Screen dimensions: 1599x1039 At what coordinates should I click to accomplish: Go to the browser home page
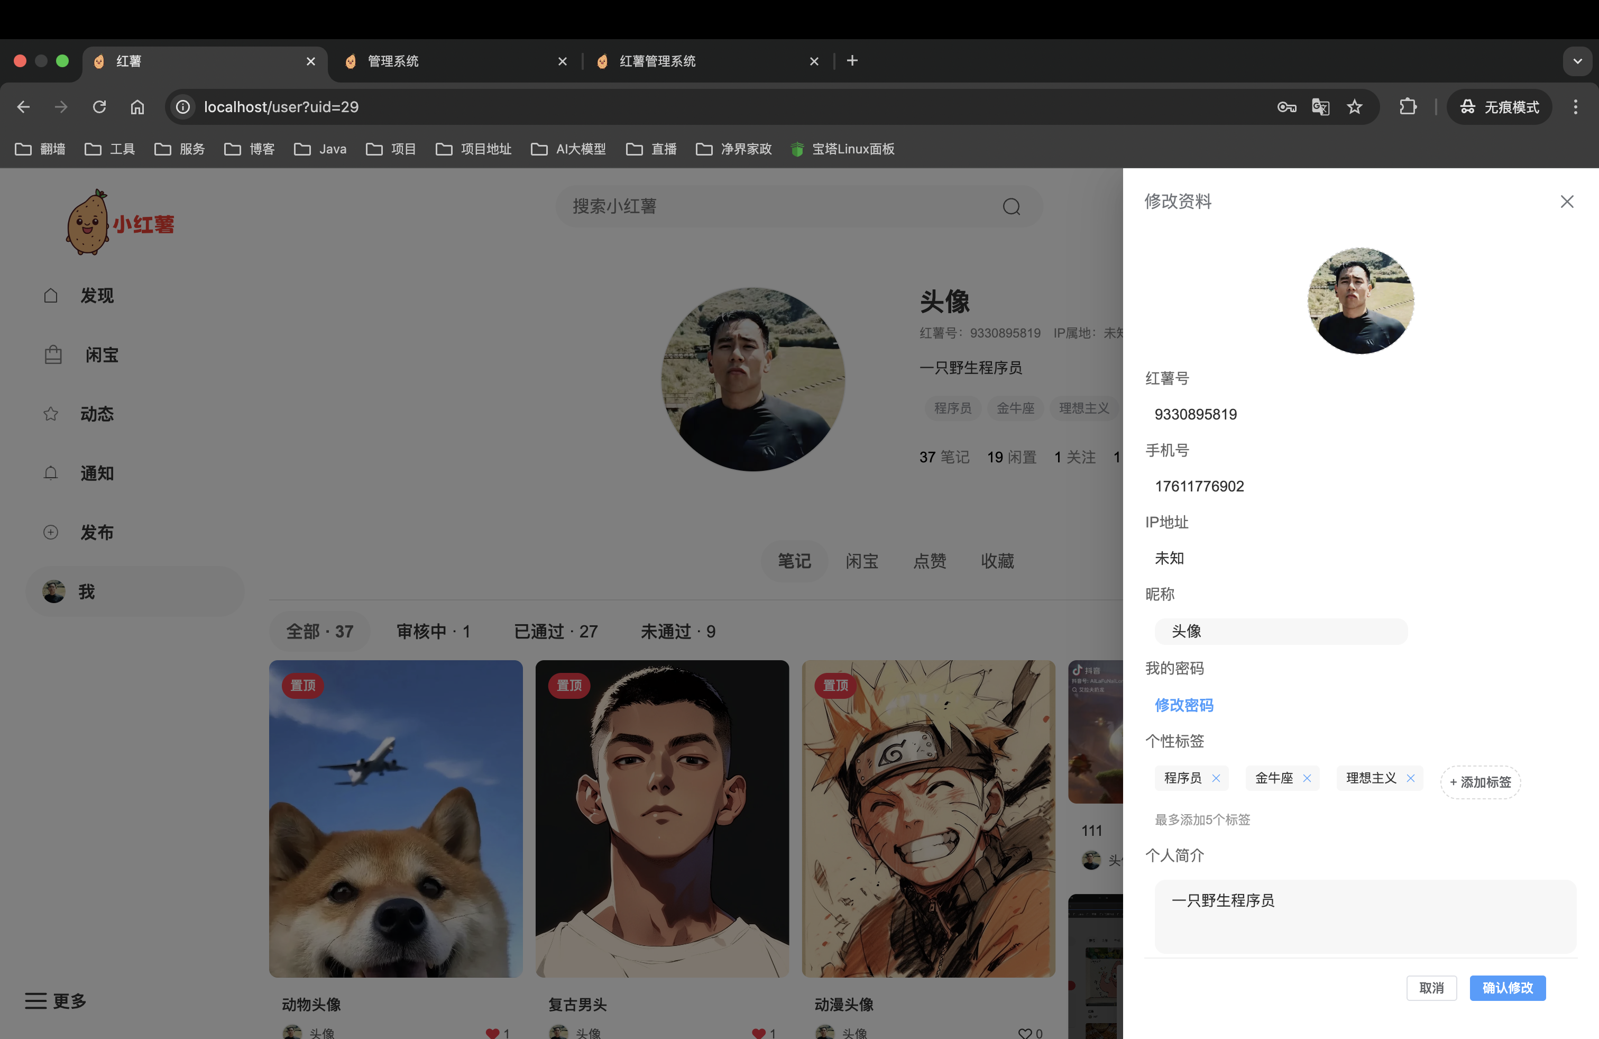tap(137, 107)
